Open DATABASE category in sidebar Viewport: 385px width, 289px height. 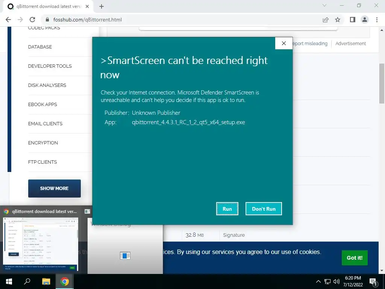pos(40,47)
